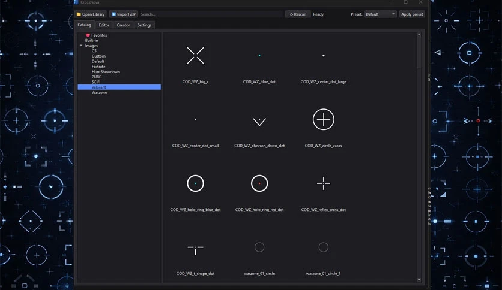Click the CrossNova app icon in title bar
The width and height of the screenshot is (502, 290).
[x=76, y=2]
